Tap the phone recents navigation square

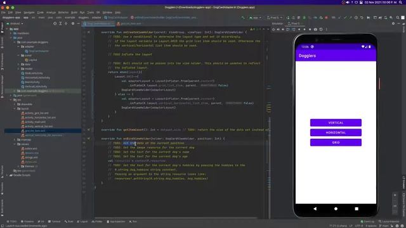tap(357, 208)
